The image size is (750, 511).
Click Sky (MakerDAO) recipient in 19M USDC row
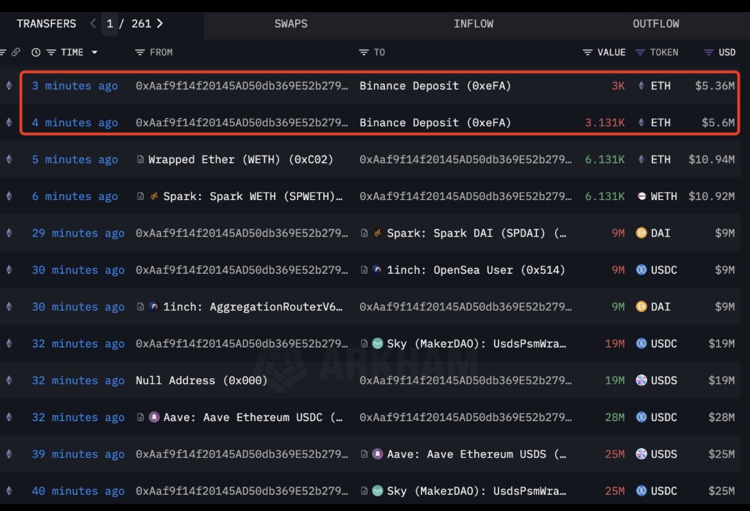coord(477,344)
